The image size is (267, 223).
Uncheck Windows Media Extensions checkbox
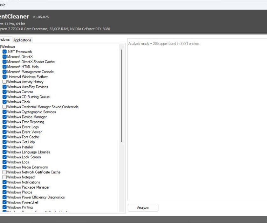point(4,167)
